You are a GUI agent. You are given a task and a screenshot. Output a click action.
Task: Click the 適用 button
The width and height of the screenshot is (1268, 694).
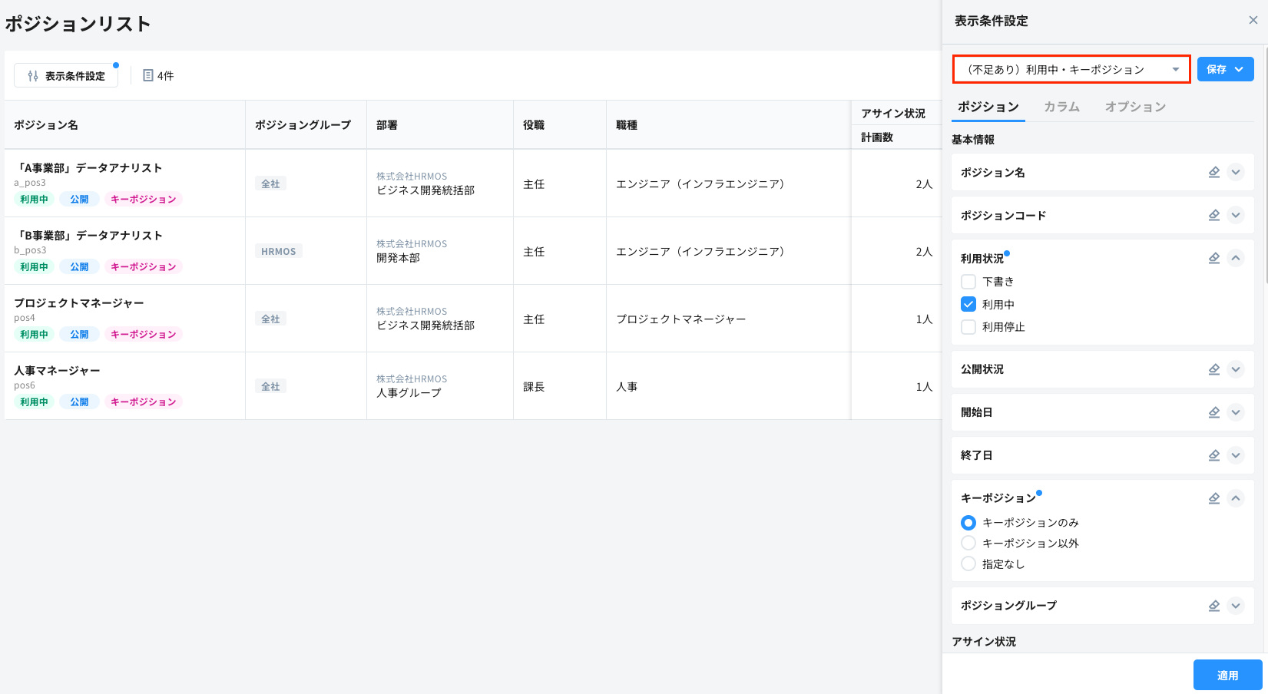1227,675
